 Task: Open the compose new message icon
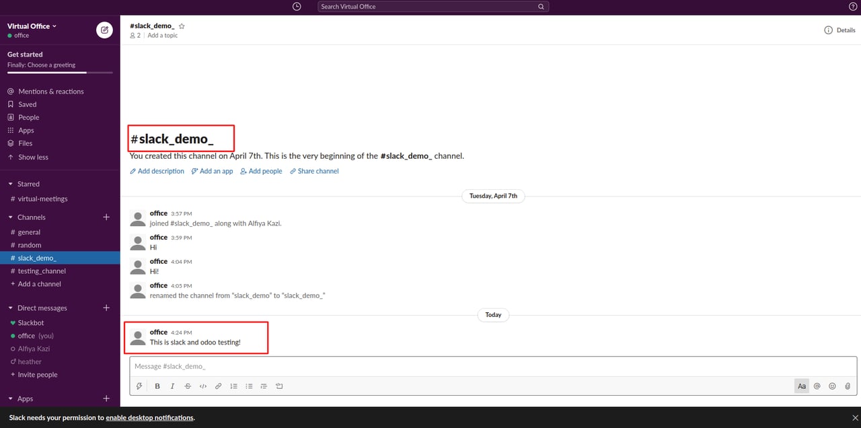click(104, 30)
